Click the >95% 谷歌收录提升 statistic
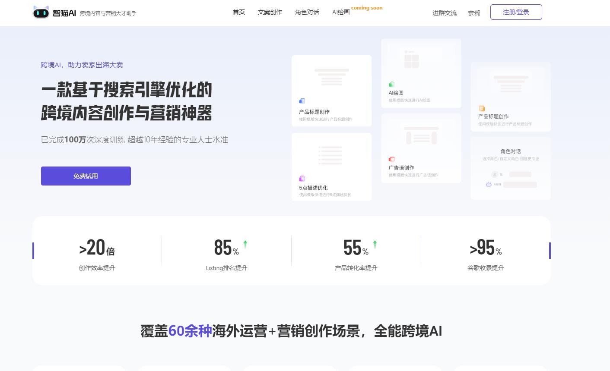The width and height of the screenshot is (610, 371). [486, 255]
